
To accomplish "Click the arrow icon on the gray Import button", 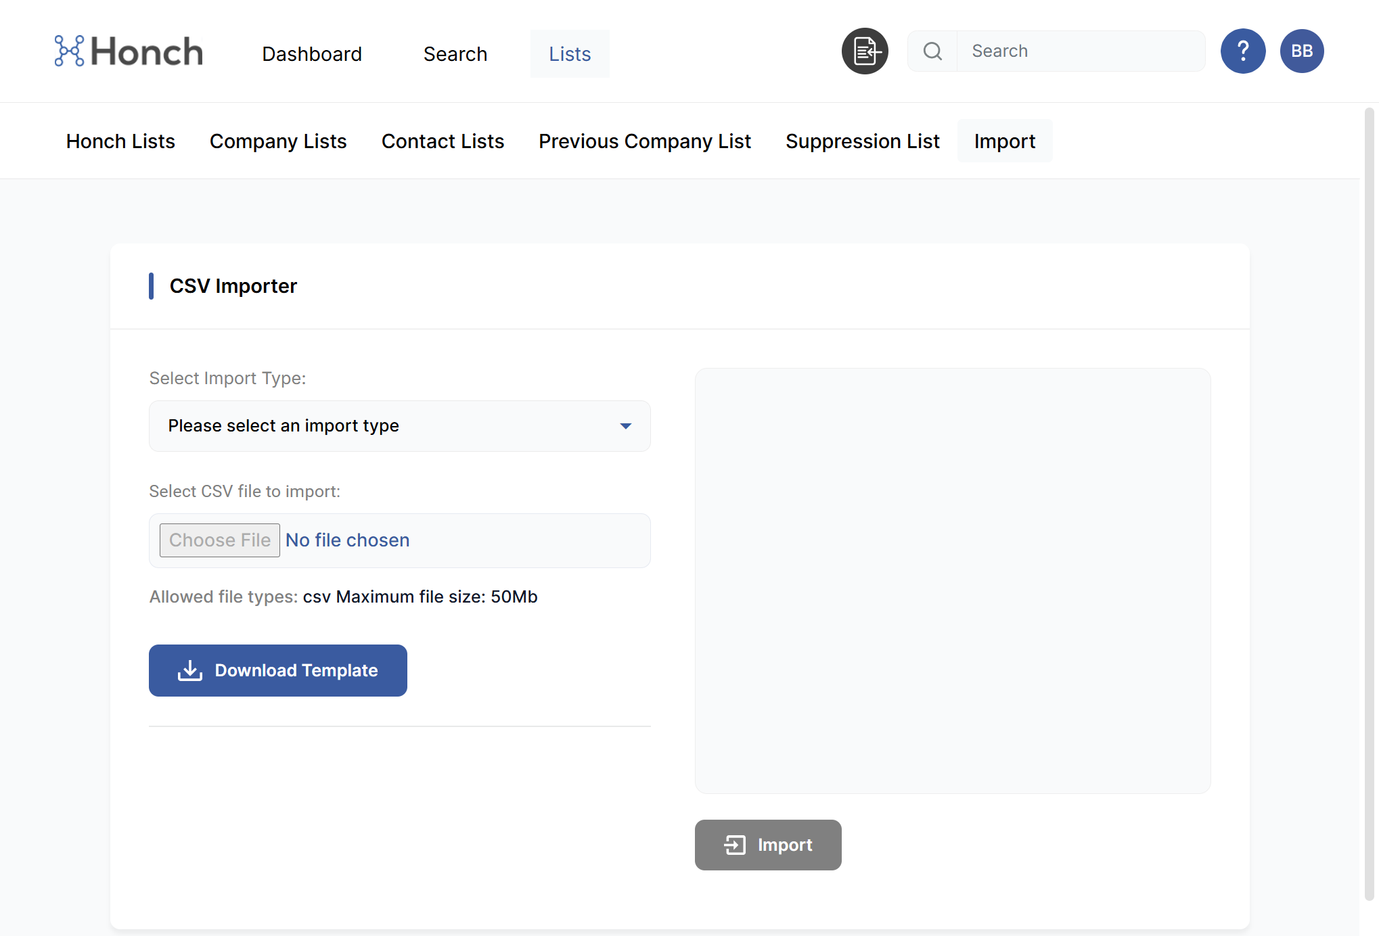I will (735, 845).
